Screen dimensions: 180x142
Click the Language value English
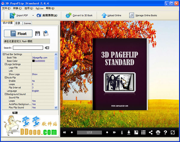tap(35, 91)
